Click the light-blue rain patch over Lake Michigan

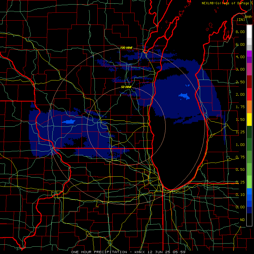(x=184, y=96)
